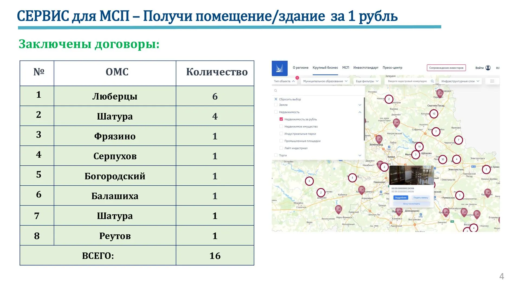The image size is (520, 292).
Task: Click cluster 5 near Орехово-Зуево
Action: tap(486, 169)
